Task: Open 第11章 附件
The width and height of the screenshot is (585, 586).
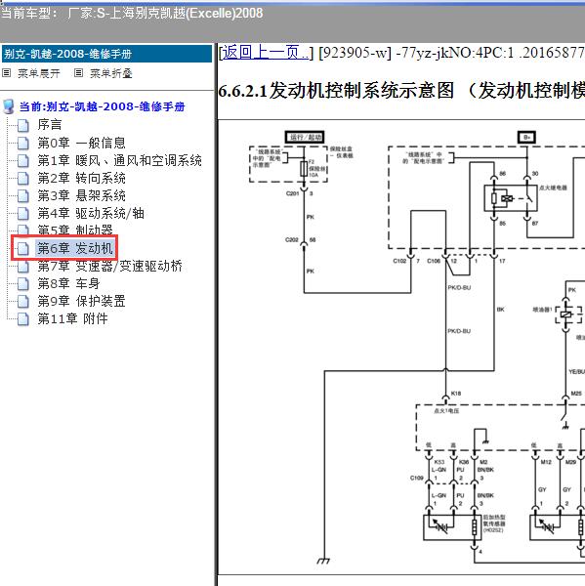Action: click(73, 318)
